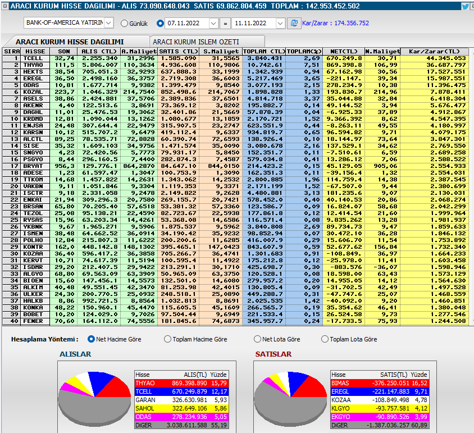Sort by the SIRA column header
This screenshot has height=433, width=474.
(12, 52)
